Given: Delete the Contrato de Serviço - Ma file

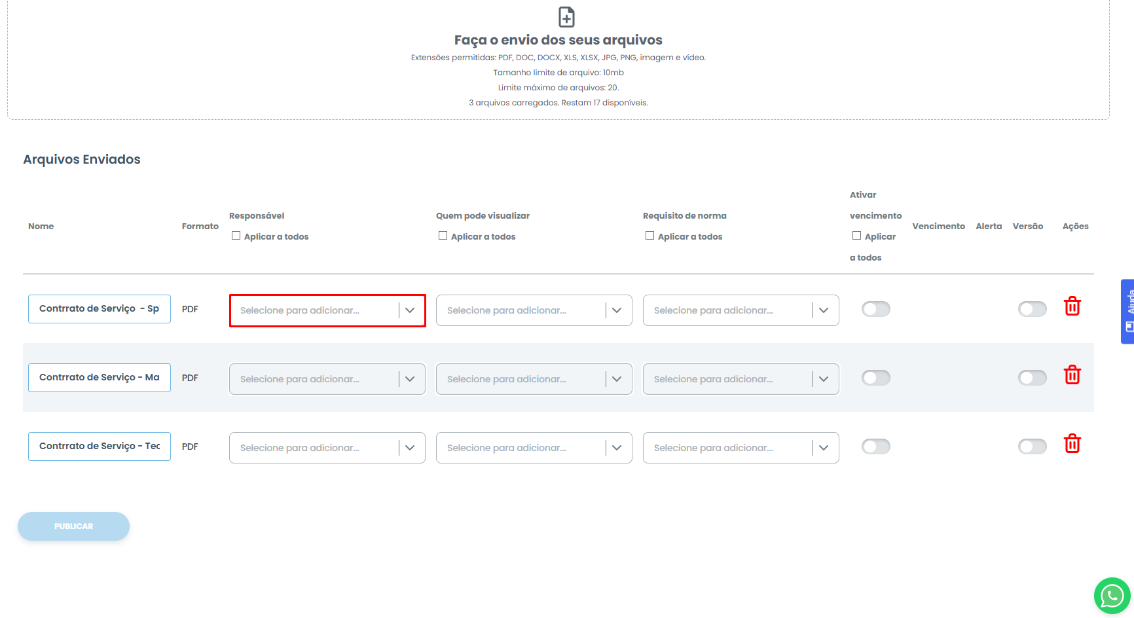Looking at the screenshot, I should click(1072, 375).
